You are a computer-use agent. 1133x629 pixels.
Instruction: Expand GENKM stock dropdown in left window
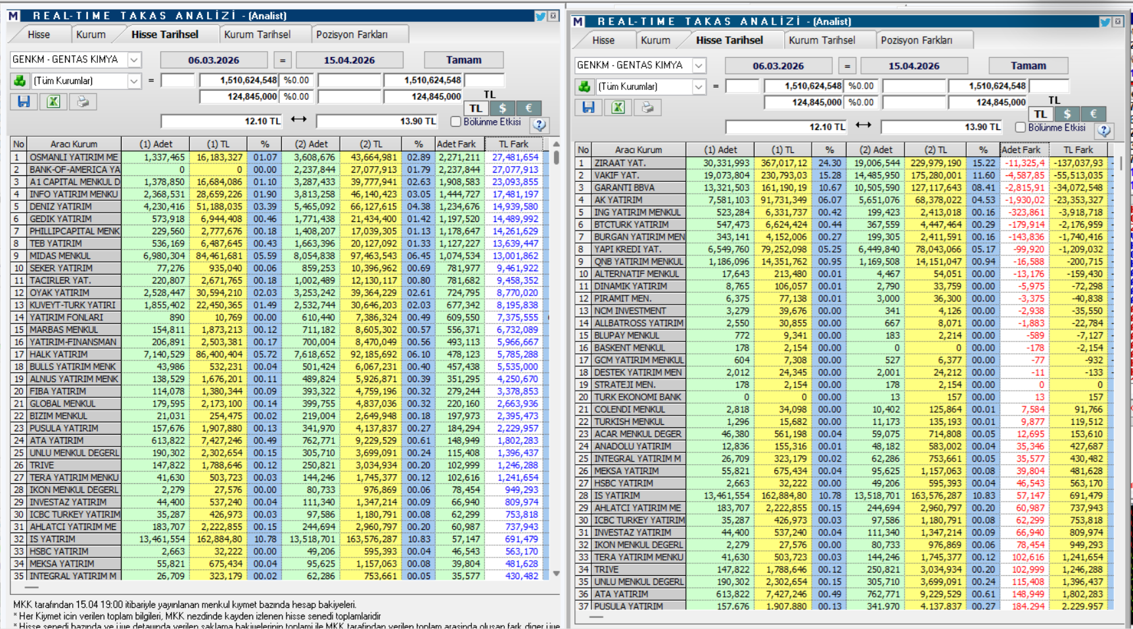pos(134,60)
